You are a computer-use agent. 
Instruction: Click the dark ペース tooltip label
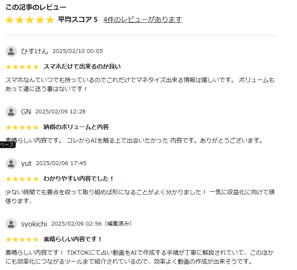8,145
